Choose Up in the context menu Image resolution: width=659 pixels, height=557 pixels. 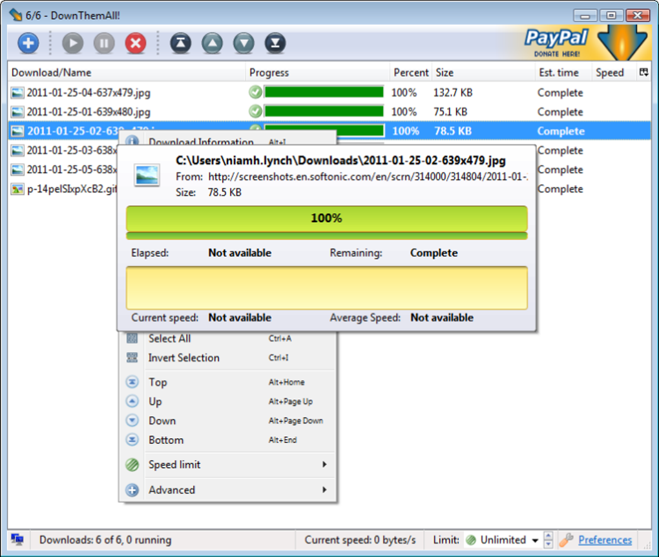point(227,401)
